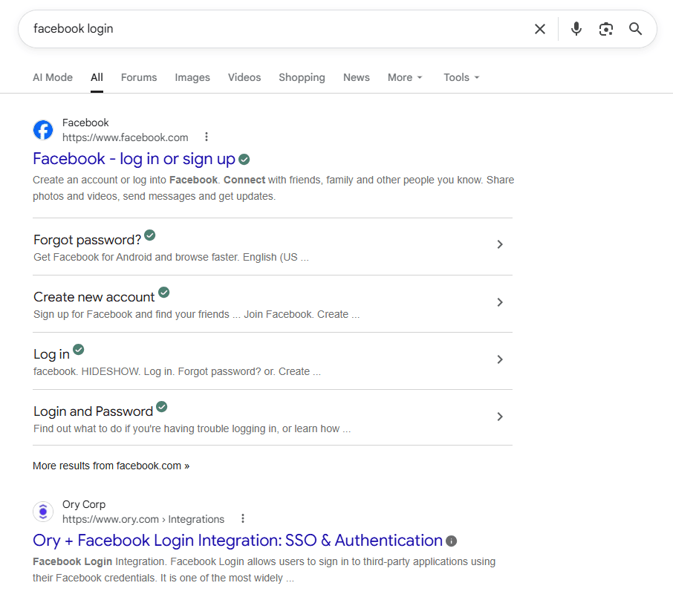Open the Login and Password sitelink
Image resolution: width=673 pixels, height=600 pixels.
pos(93,411)
